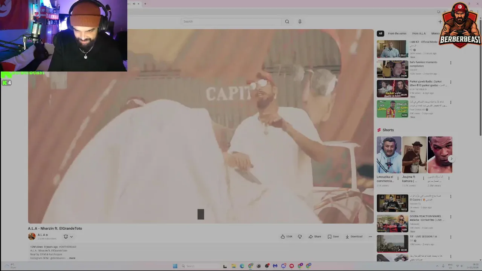Open 'GOOBA REACTION MANEL AMARA' thumbnail
Viewport: 482px width, 271px height.
tap(392, 223)
